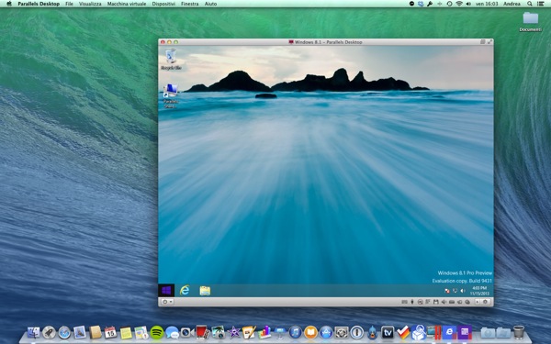Click the menu bar clock ven 16:03
The image size is (551, 344).
(x=487, y=4)
